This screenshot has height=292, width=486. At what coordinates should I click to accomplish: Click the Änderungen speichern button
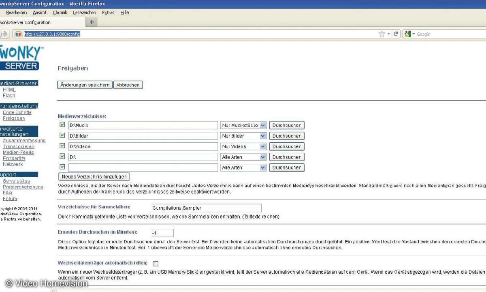[85, 85]
